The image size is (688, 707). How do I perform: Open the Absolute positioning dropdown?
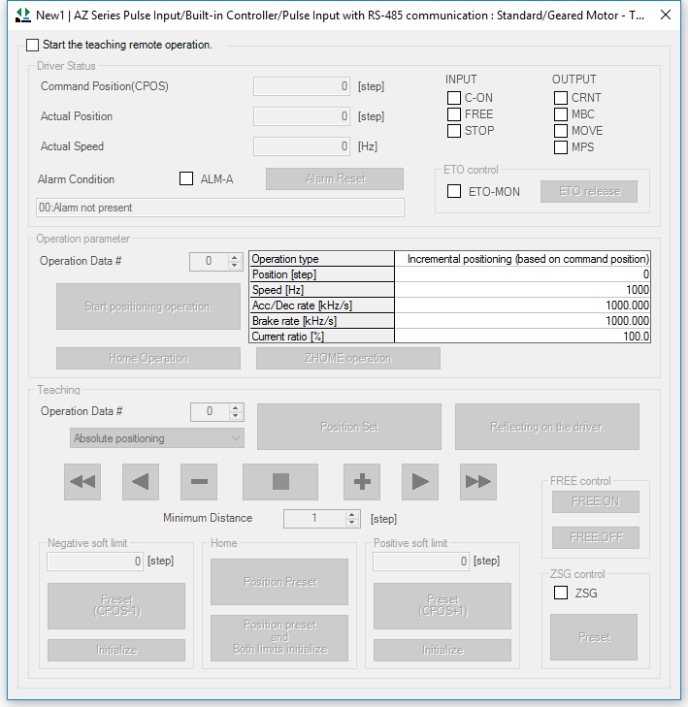(x=157, y=438)
